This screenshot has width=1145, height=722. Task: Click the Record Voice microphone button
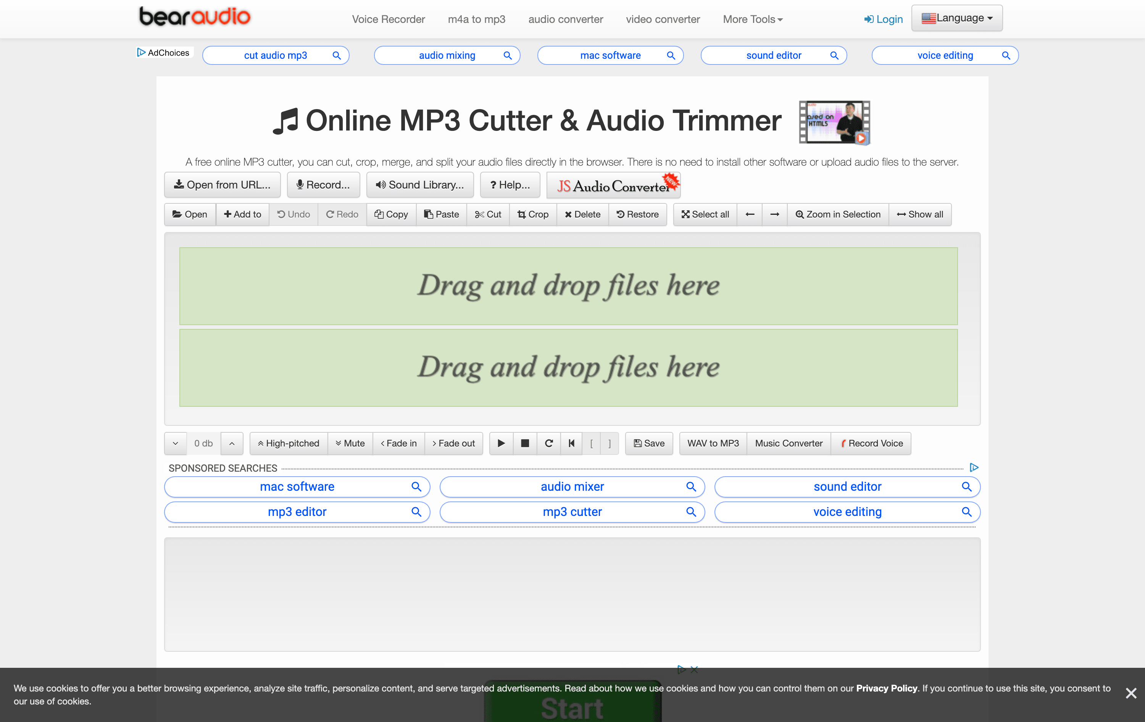(871, 443)
